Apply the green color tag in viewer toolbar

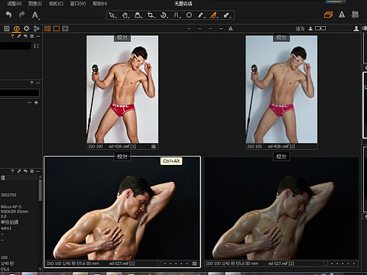200,29
